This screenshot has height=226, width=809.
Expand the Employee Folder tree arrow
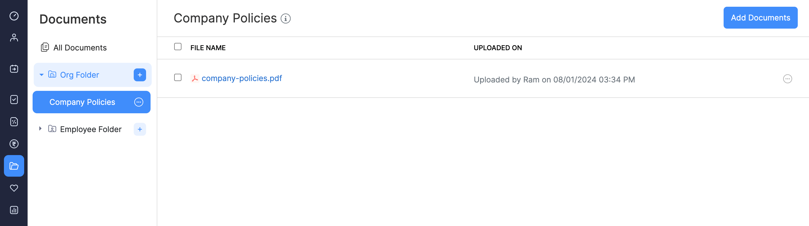point(40,129)
